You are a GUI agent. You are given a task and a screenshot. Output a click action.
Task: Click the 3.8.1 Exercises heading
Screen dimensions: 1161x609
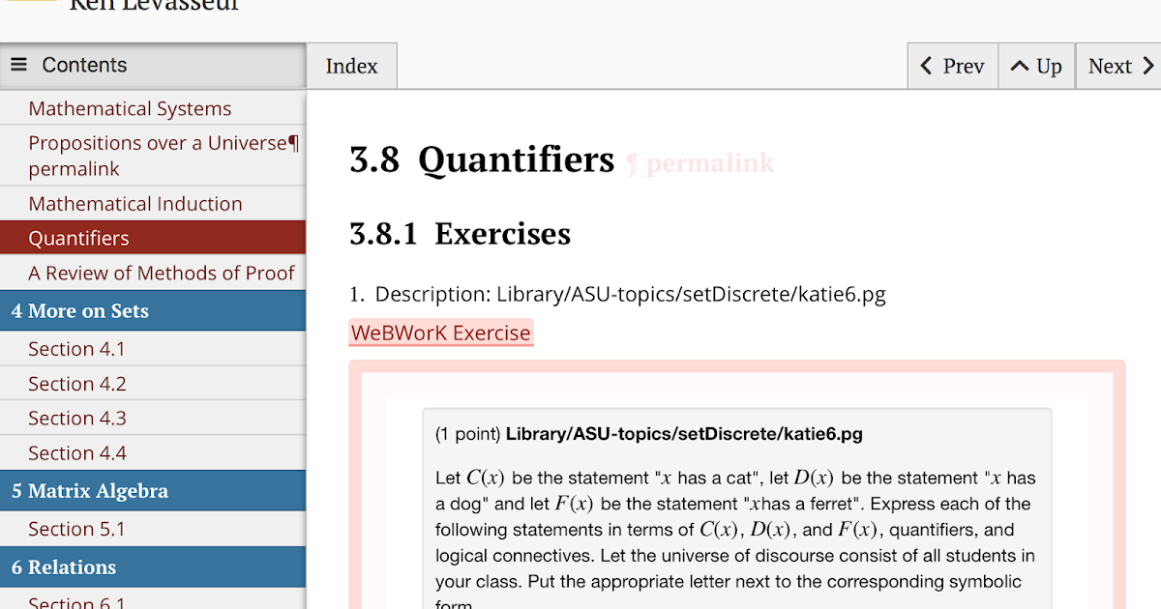tap(460, 234)
